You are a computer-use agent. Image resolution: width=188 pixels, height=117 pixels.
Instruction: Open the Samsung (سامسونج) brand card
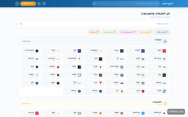tap(136, 113)
